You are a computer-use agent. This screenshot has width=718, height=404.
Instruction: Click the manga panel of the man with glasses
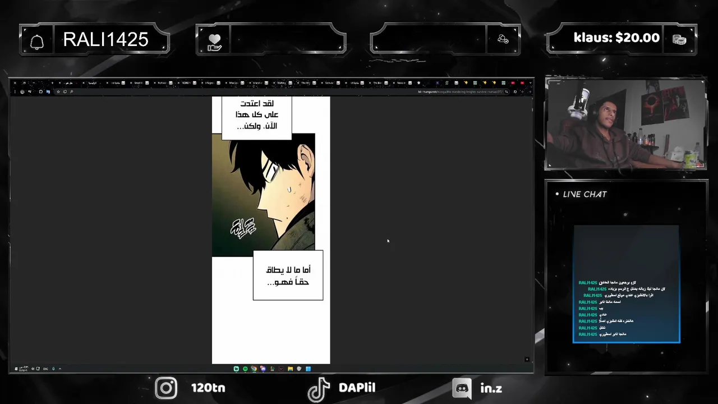263,195
